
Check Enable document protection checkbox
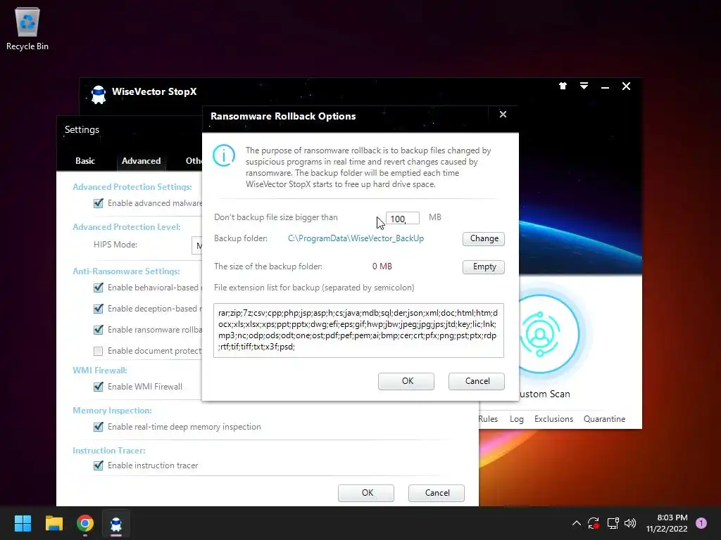tap(98, 351)
